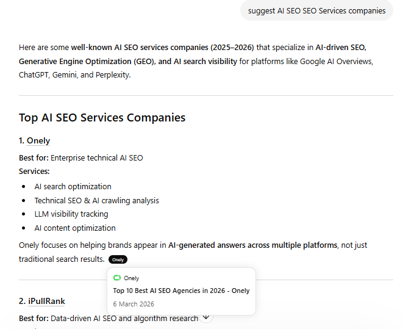Click 'Technical SEO & AI crawling analysis' bullet
The image size is (403, 329).
[96, 200]
